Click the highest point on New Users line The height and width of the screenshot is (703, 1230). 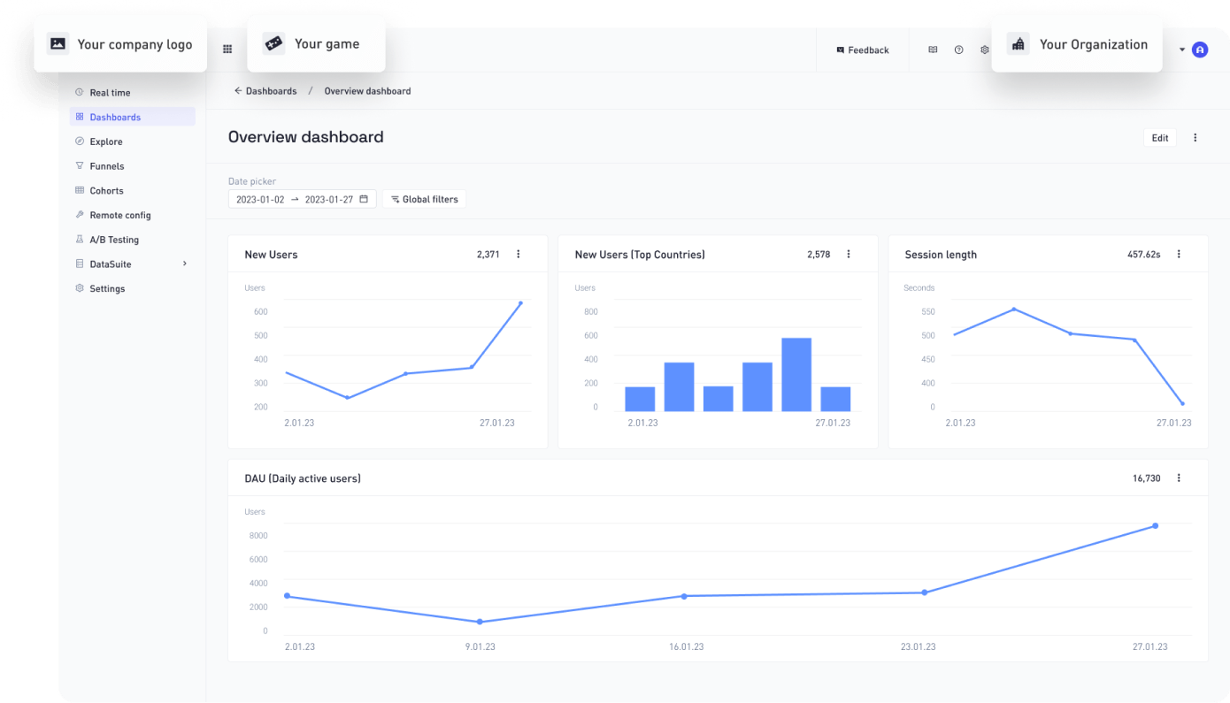[x=520, y=303]
